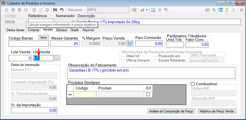246x120 pixels.
Task: Click the grey user silhouette icon
Action: pos(233,10)
